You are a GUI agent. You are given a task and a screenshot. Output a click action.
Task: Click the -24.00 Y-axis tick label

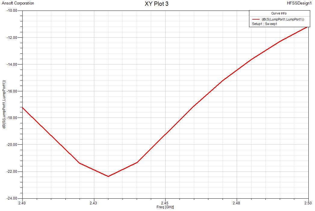12,198
